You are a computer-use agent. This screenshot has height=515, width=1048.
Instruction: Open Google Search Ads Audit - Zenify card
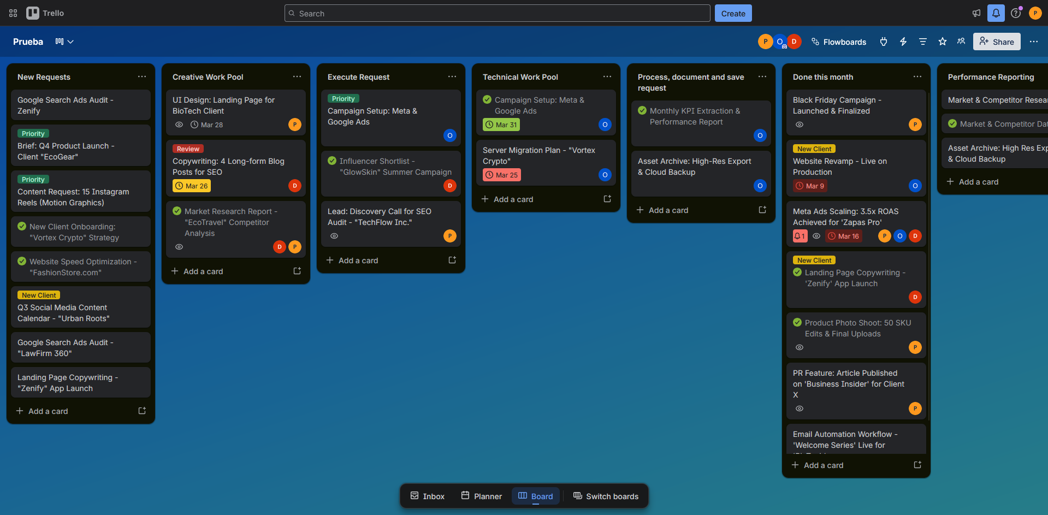tap(81, 105)
